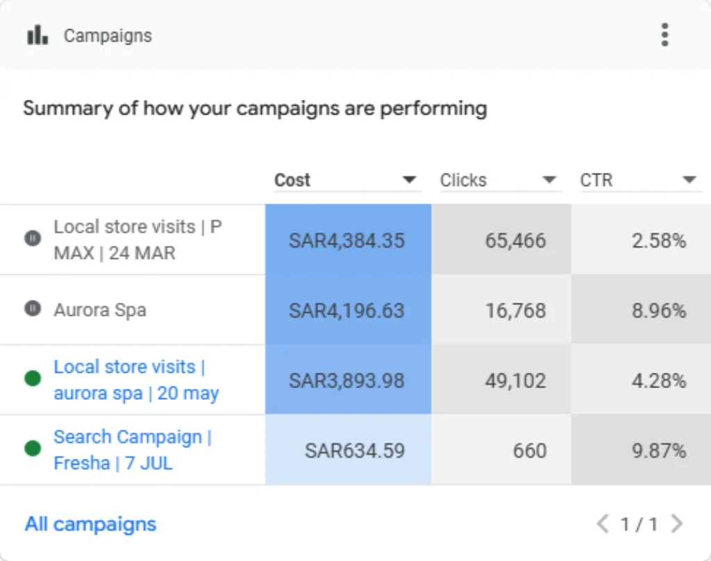
Task: Open Search Campaign Fresha 7 JUL link
Action: click(x=133, y=450)
